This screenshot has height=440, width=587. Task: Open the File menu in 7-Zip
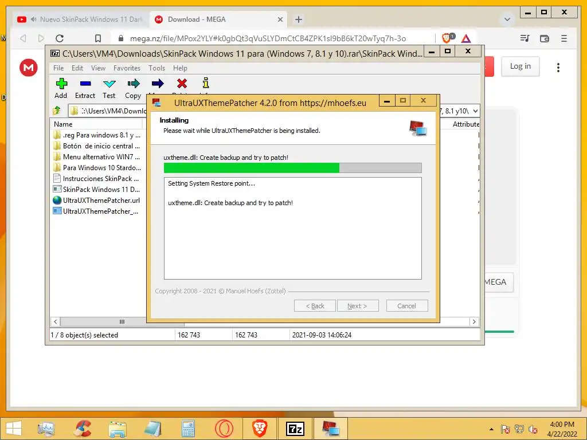coord(58,68)
